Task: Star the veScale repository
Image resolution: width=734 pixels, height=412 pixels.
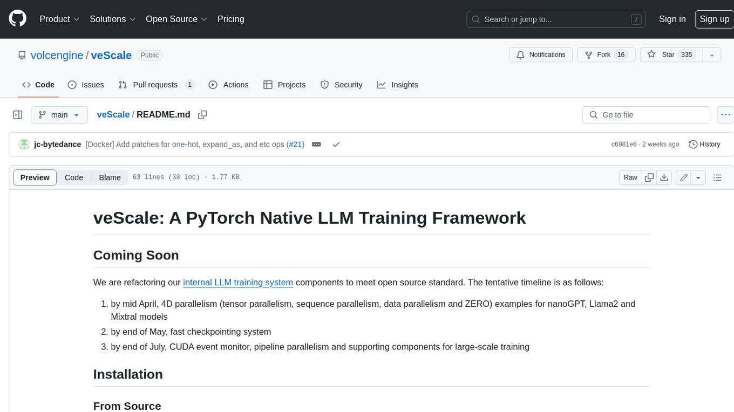Action: pos(671,54)
